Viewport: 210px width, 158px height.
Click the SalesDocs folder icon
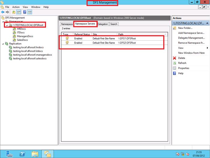pyautogui.click(x=14, y=40)
